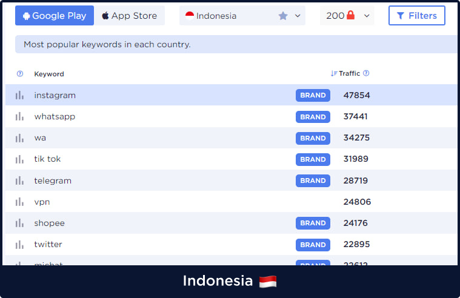Select the vpn keyword

42,202
